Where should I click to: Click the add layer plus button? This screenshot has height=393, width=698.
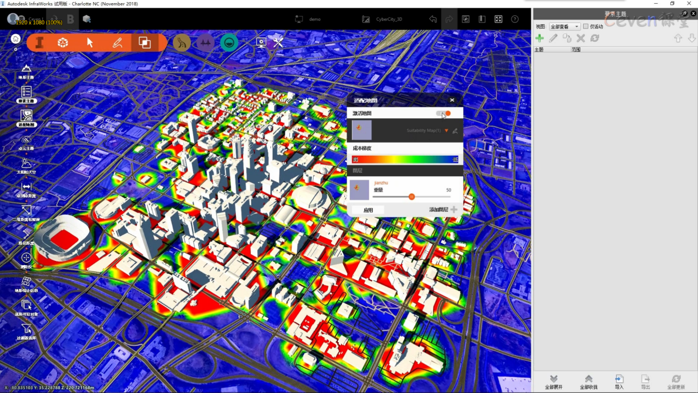click(x=454, y=210)
